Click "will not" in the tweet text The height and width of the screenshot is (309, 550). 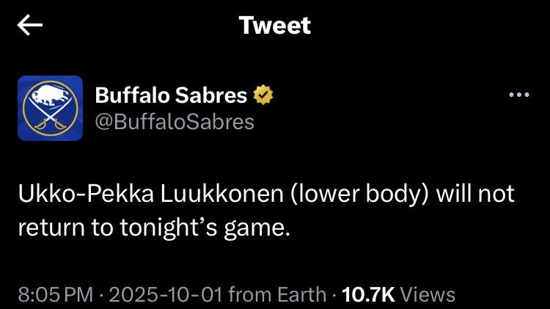(477, 195)
